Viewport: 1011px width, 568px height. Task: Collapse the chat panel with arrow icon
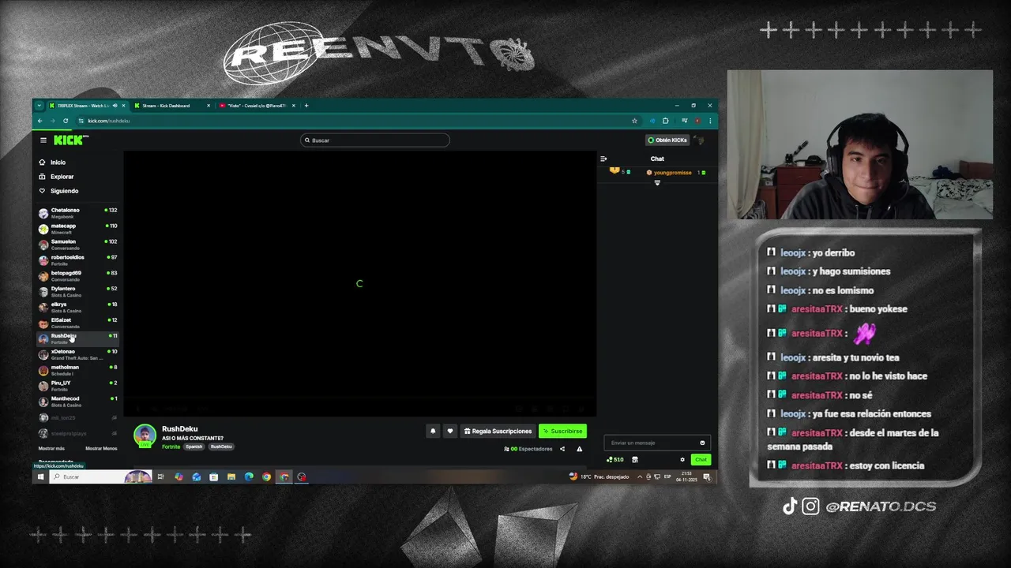pyautogui.click(x=603, y=159)
